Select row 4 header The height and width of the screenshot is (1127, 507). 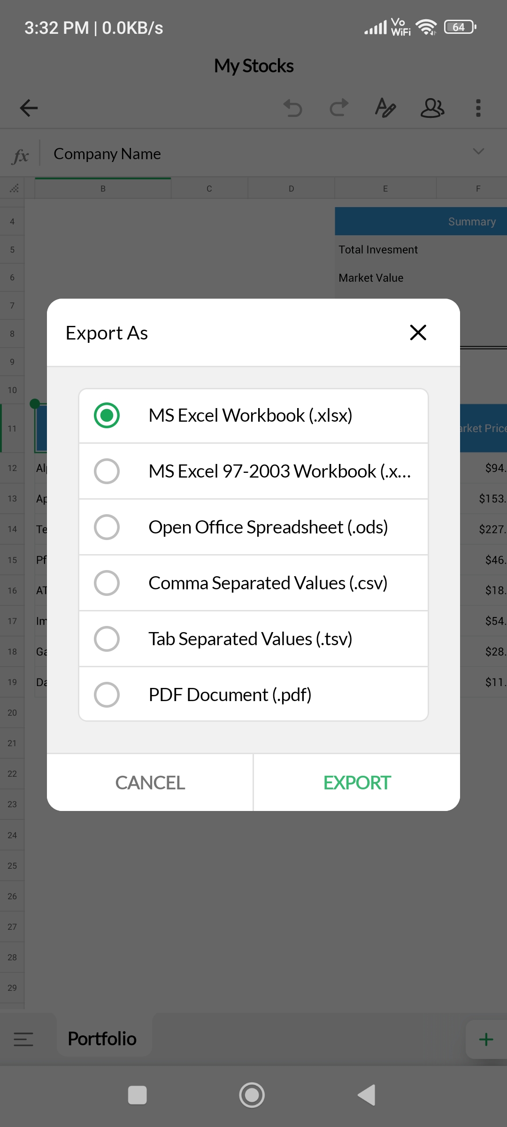pos(12,221)
